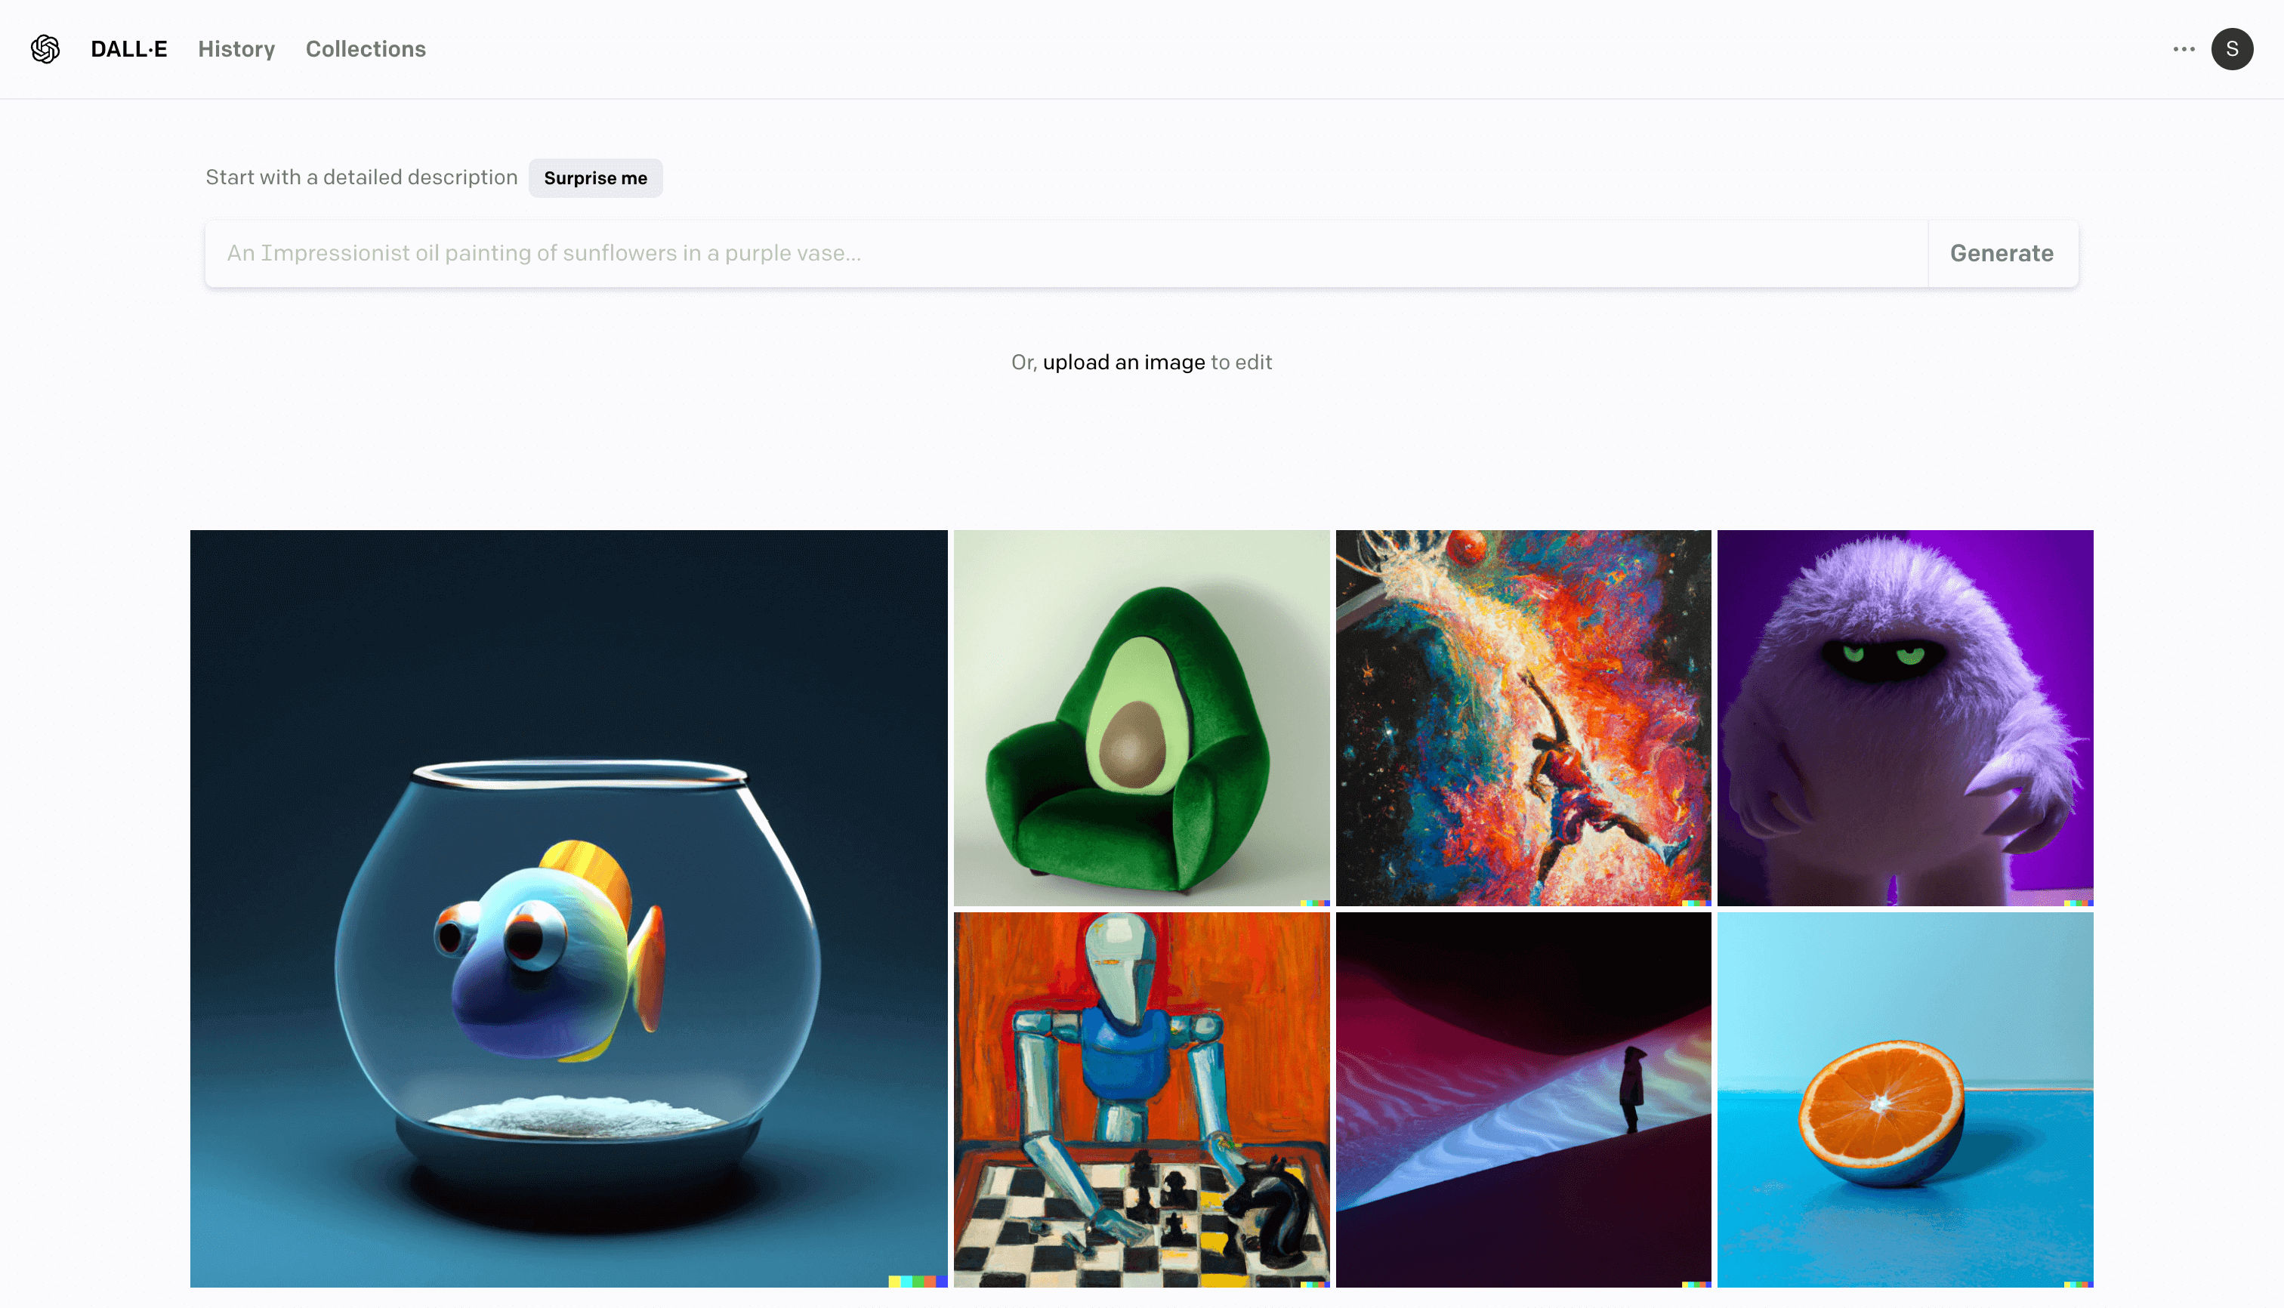The height and width of the screenshot is (1308, 2284).
Task: Click the ellipsis more options icon
Action: pyautogui.click(x=2184, y=48)
